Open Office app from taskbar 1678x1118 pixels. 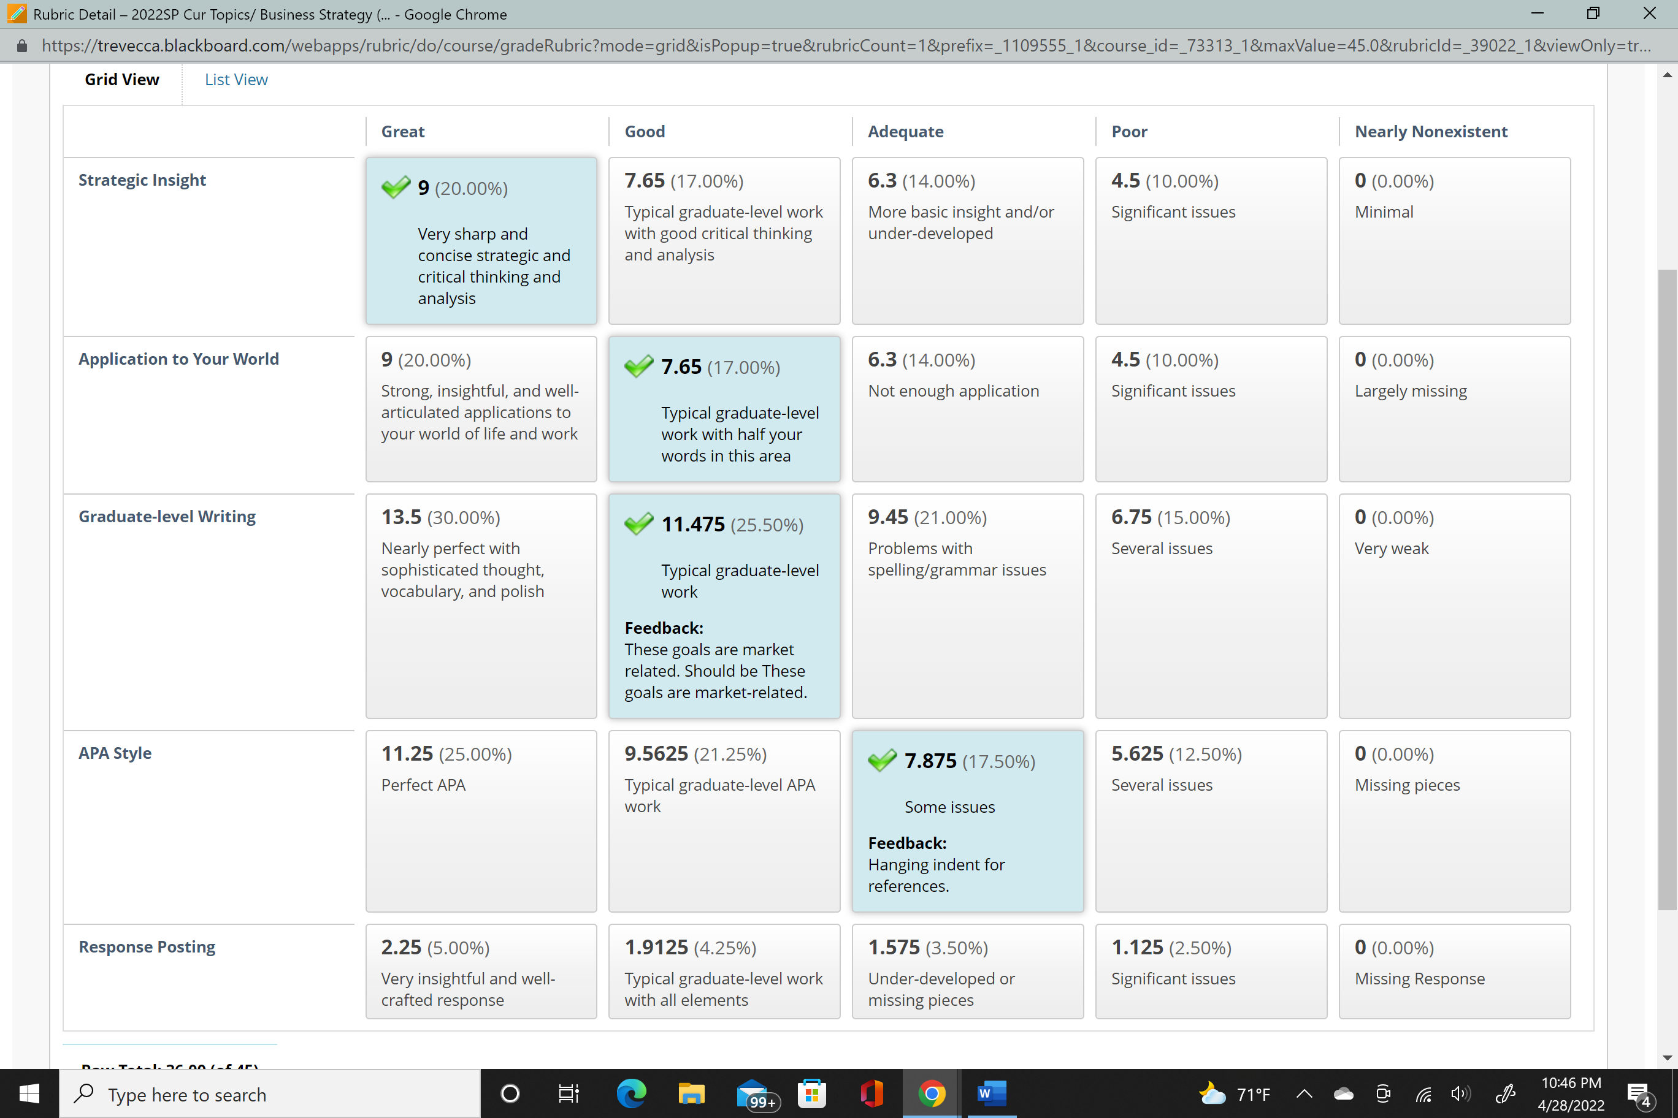tap(872, 1093)
